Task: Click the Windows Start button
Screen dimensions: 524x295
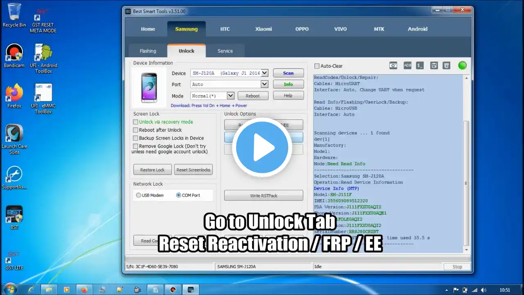Action: pos(10,289)
